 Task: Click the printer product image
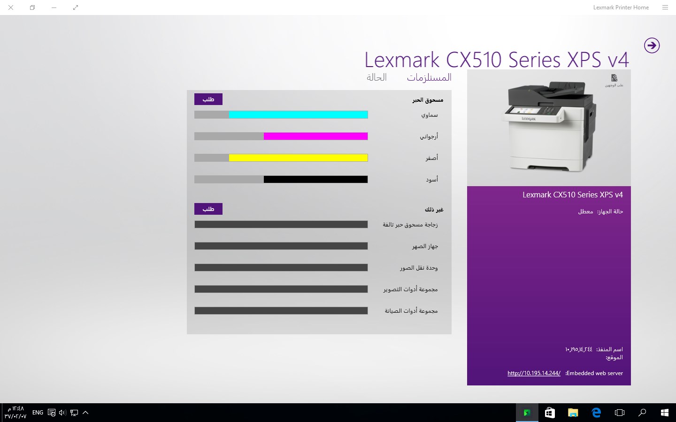[548, 127]
